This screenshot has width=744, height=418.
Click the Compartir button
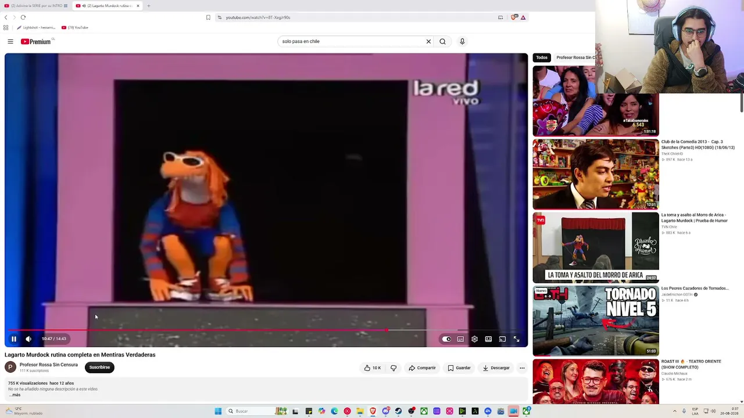pos(422,367)
